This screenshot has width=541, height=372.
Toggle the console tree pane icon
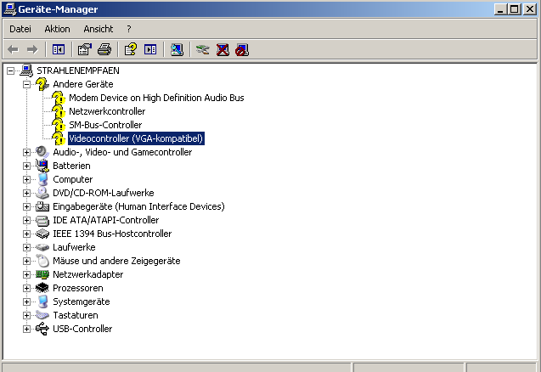[x=59, y=50]
